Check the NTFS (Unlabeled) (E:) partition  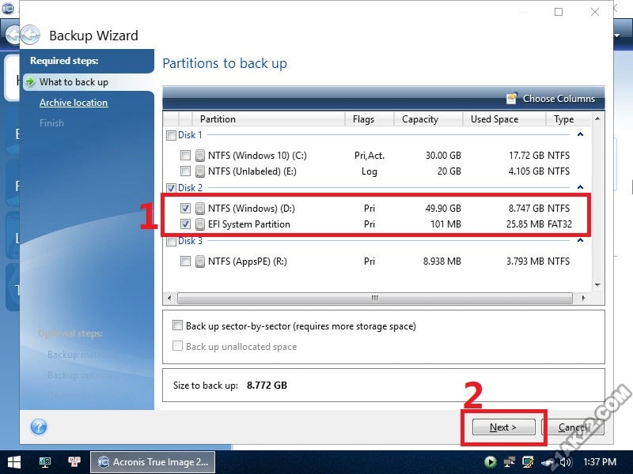tap(185, 171)
